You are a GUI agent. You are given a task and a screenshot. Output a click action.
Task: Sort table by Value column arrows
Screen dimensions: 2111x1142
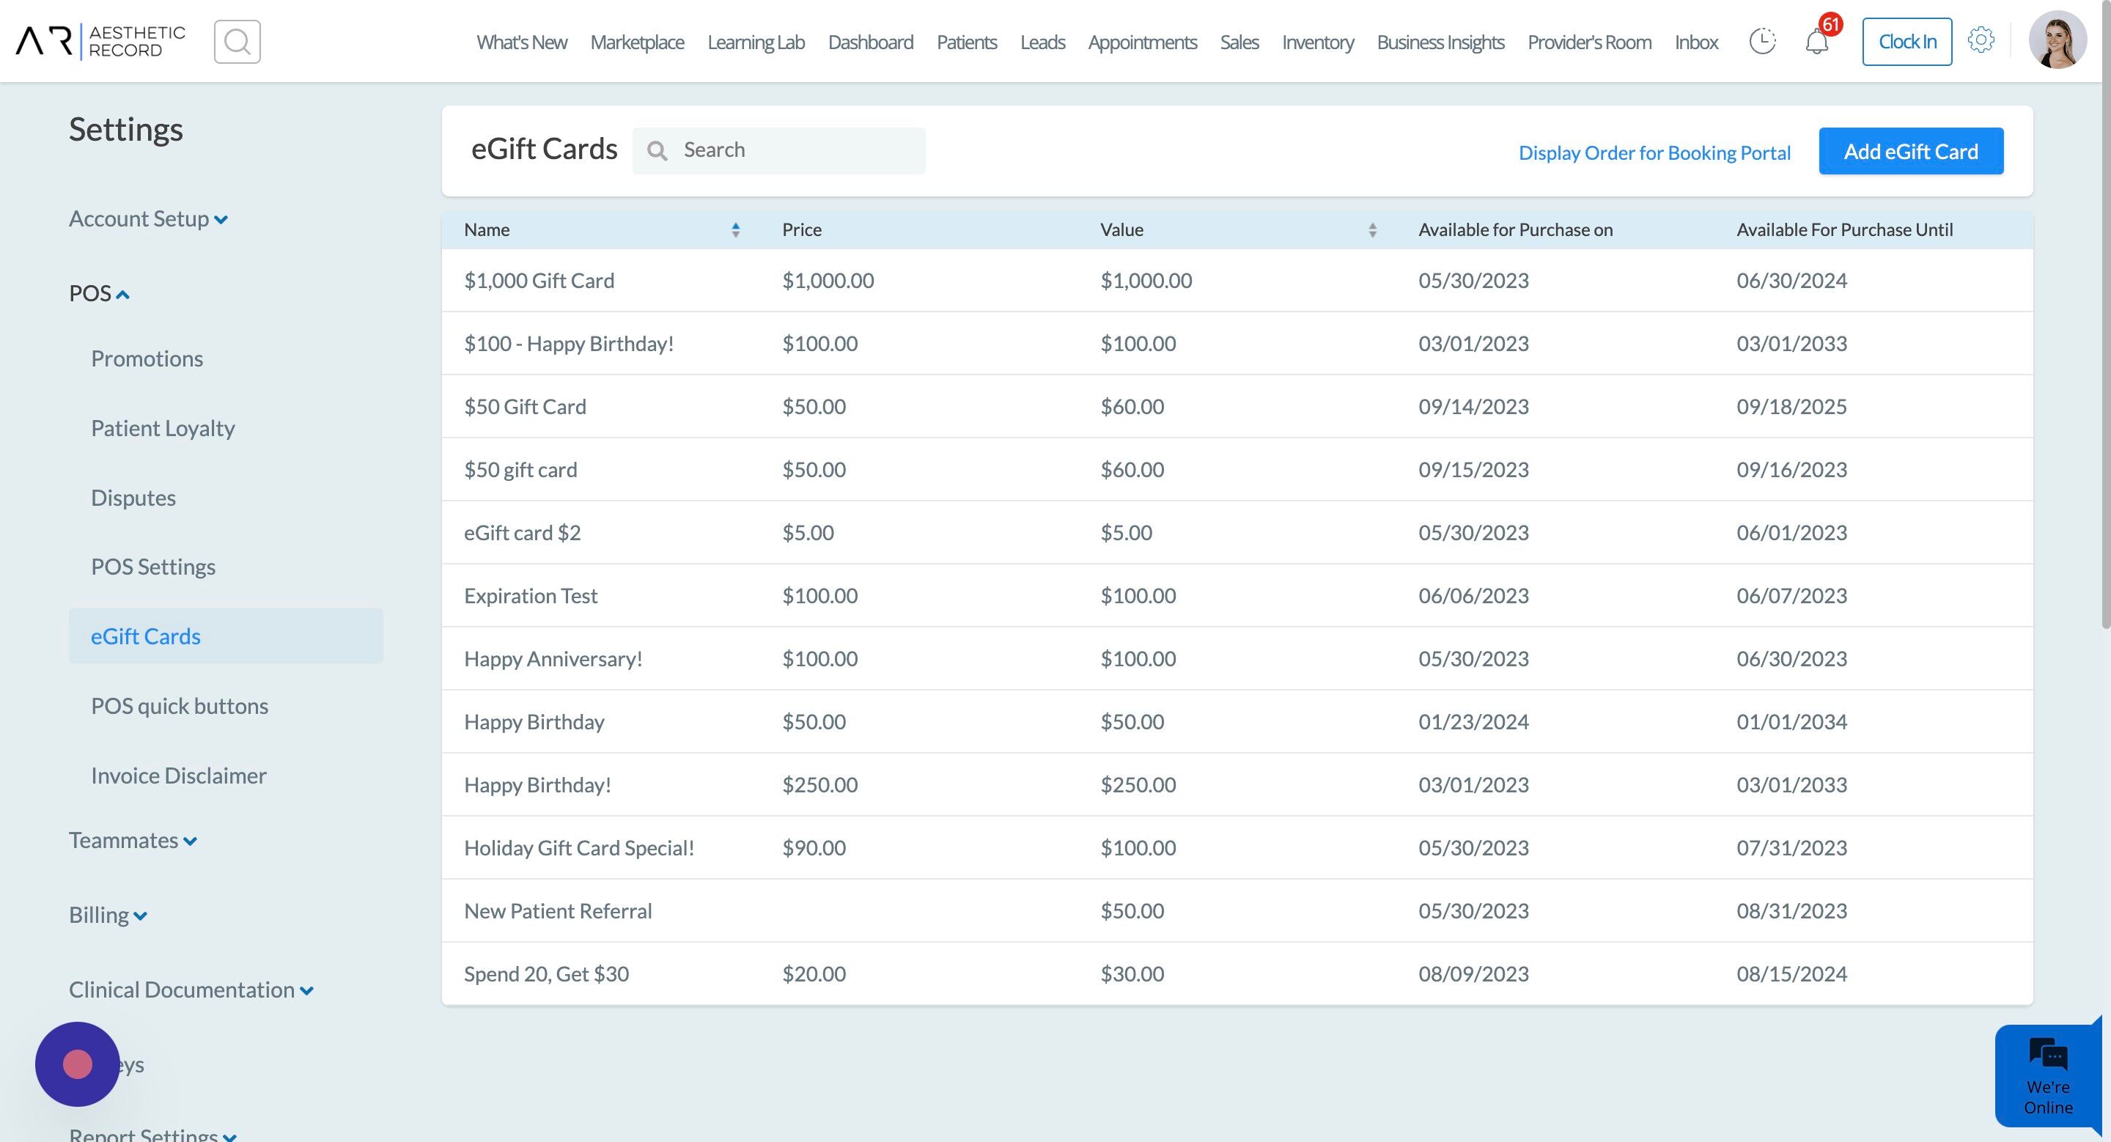pos(1372,230)
